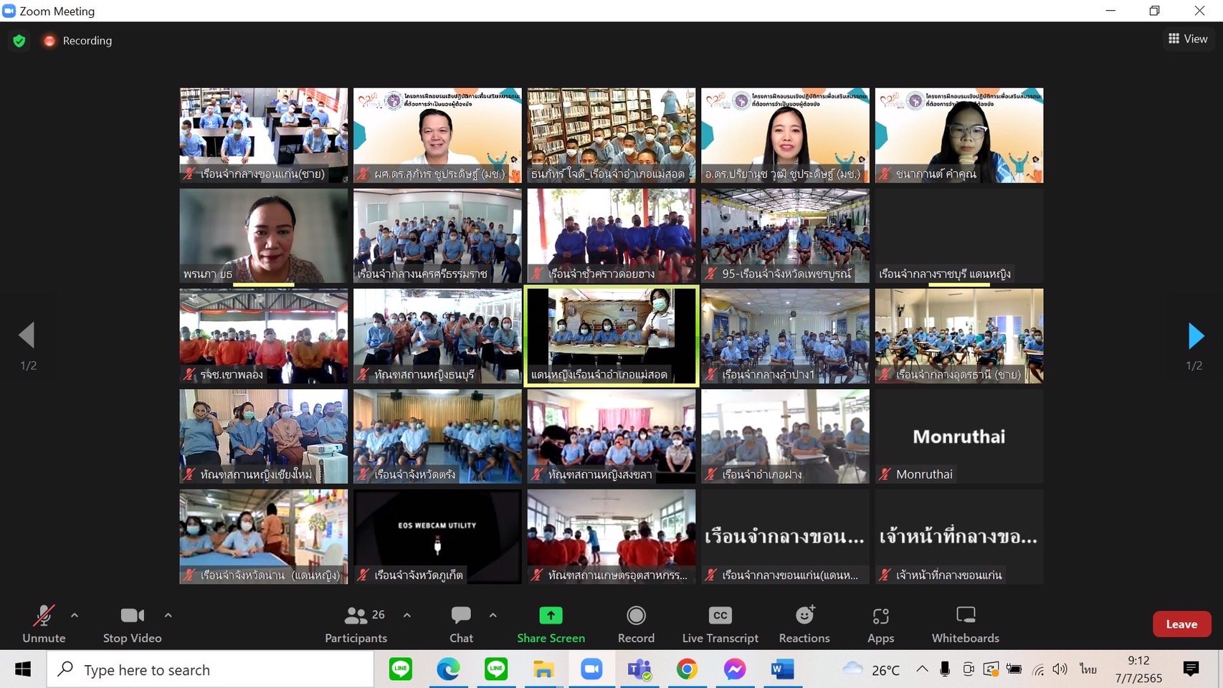
Task: Stop Video camera toggle
Action: click(132, 623)
